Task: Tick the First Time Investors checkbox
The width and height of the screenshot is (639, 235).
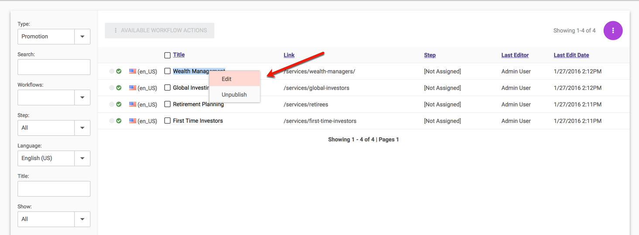Action: (167, 121)
